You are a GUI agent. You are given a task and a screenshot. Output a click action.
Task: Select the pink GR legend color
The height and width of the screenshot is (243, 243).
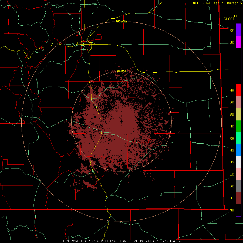(238, 102)
